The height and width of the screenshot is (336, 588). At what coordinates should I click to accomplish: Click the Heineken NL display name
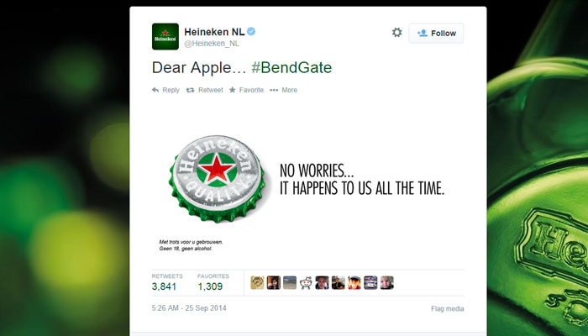tap(214, 32)
